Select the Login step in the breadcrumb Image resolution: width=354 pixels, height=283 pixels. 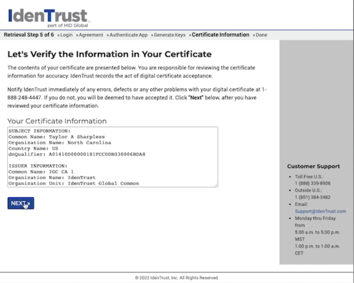click(x=66, y=35)
